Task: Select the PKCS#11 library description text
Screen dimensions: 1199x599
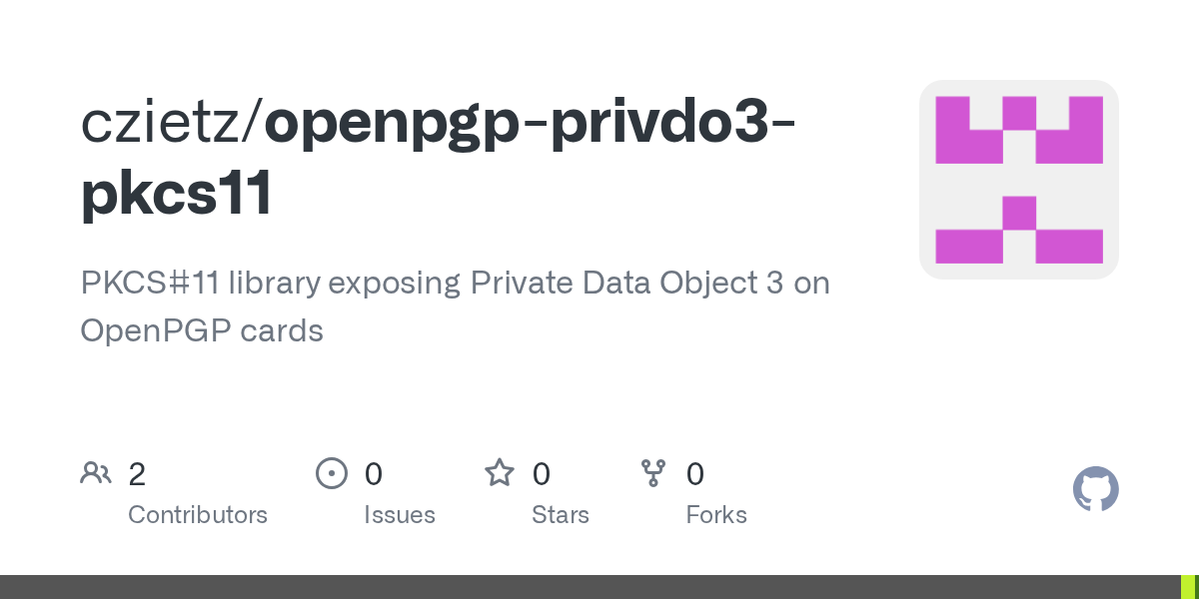Action: (455, 284)
